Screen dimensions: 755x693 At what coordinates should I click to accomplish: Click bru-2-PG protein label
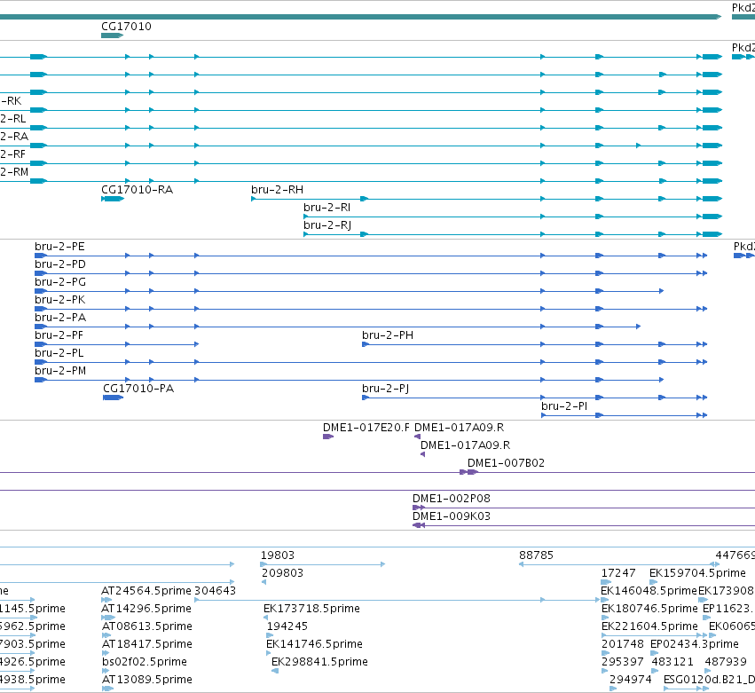pyautogui.click(x=60, y=282)
